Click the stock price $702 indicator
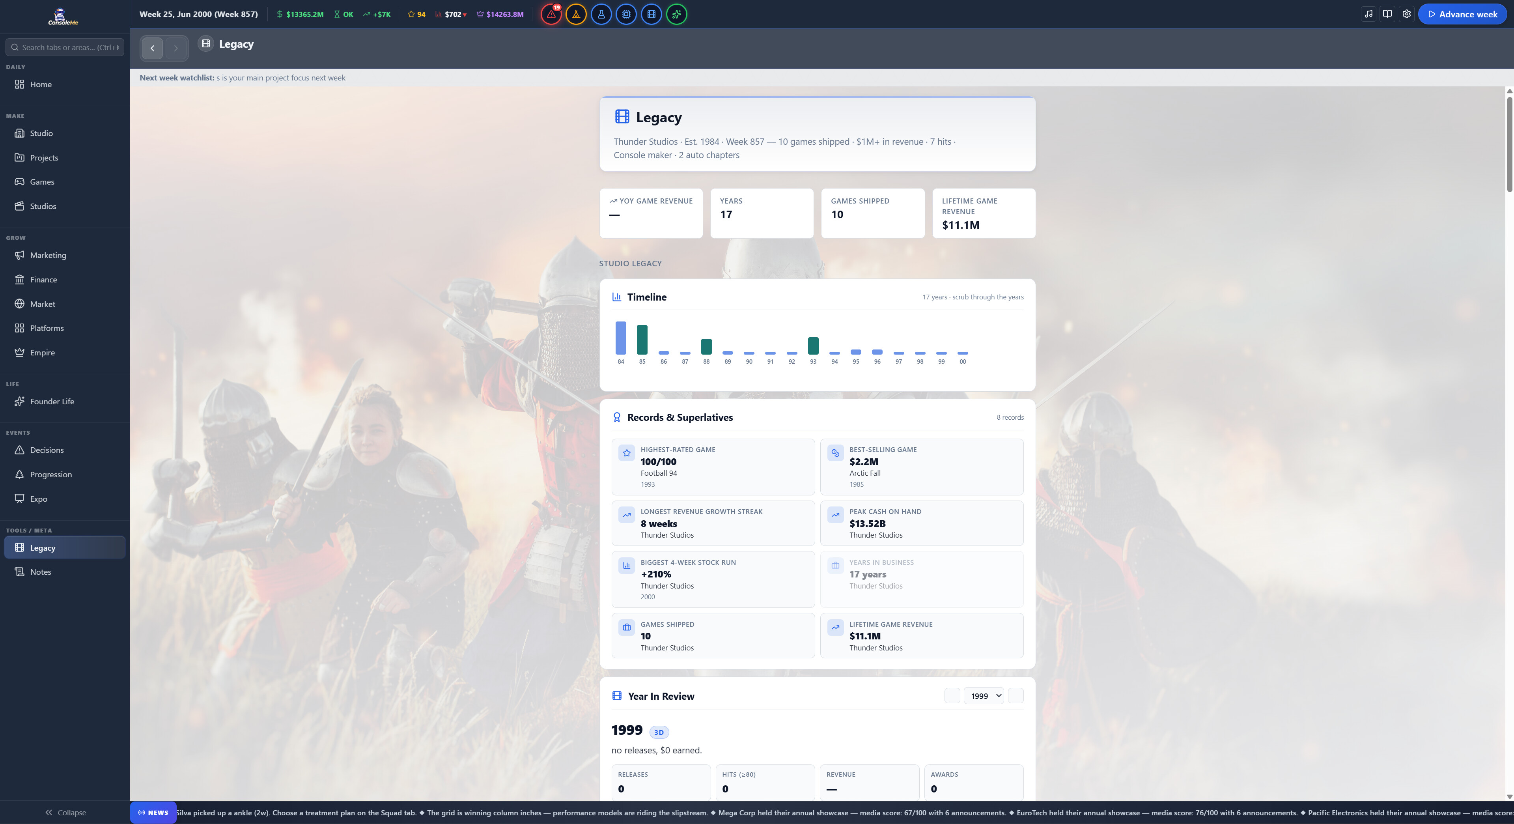 [x=451, y=14]
